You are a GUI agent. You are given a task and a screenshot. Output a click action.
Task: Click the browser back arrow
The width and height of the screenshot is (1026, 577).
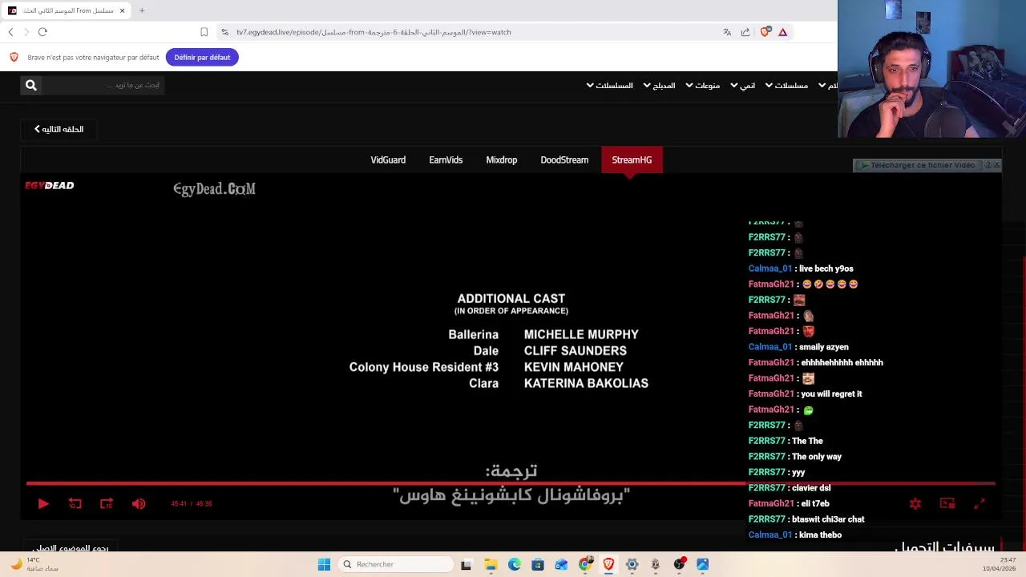point(10,32)
